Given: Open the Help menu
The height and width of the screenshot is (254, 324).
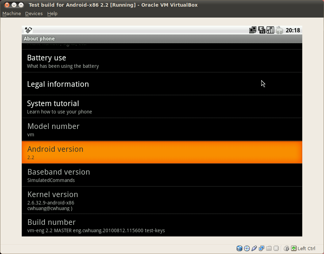Looking at the screenshot, I should coord(52,13).
